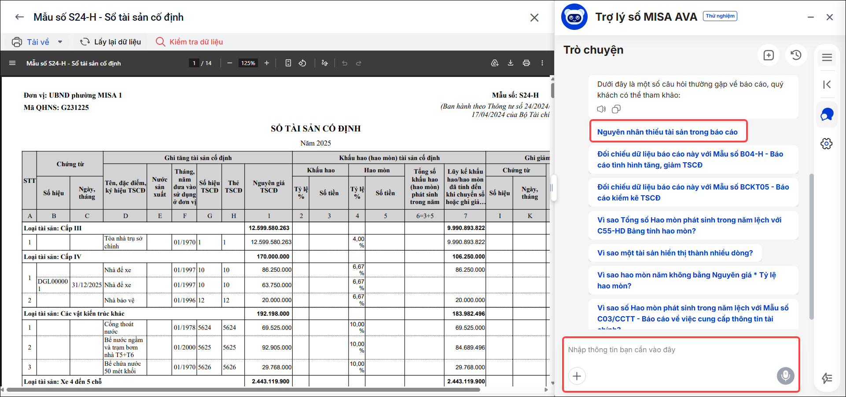The width and height of the screenshot is (846, 397).
Task: Select question about Mẫu số C03/CCTT
Action: point(693,314)
